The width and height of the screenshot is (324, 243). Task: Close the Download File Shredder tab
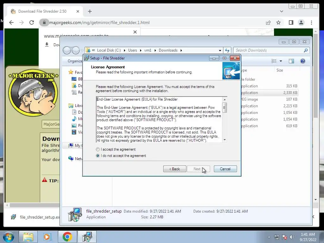point(78,11)
